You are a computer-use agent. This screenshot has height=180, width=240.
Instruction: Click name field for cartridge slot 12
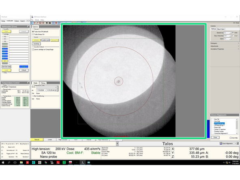pos(19,36)
